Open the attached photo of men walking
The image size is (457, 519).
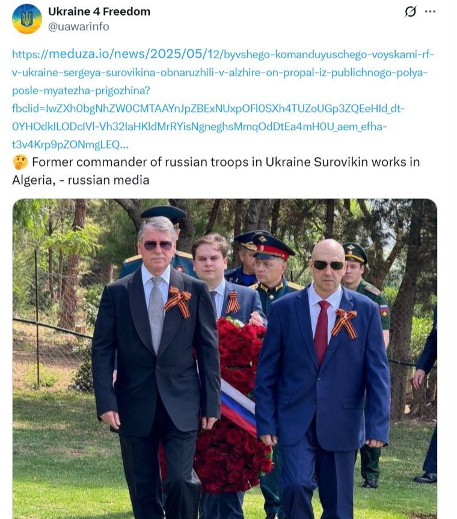pos(225,359)
